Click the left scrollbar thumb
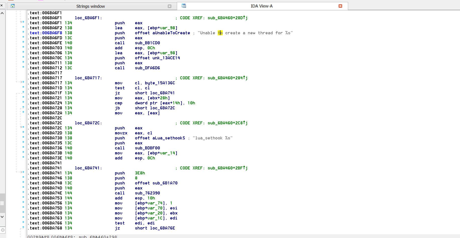The image size is (460, 238). (x=2, y=203)
